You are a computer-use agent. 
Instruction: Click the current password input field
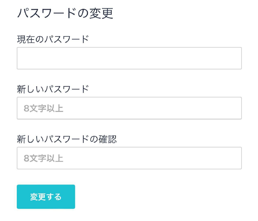pyautogui.click(x=129, y=58)
